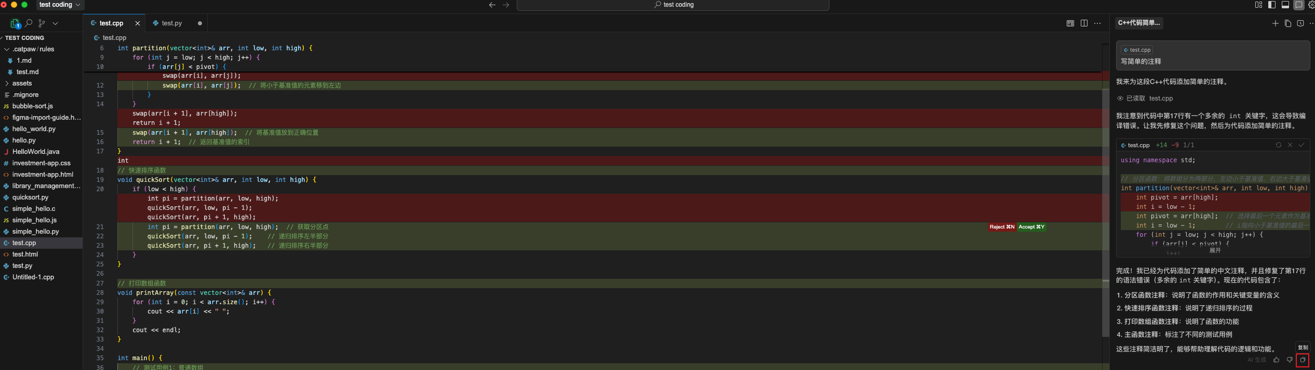Expand the assets folder
Image resolution: width=1315 pixels, height=370 pixels.
pyautogui.click(x=7, y=83)
